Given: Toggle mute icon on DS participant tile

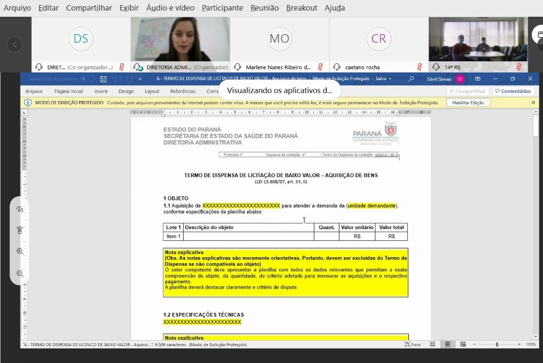Looking at the screenshot, I should tap(122, 67).
